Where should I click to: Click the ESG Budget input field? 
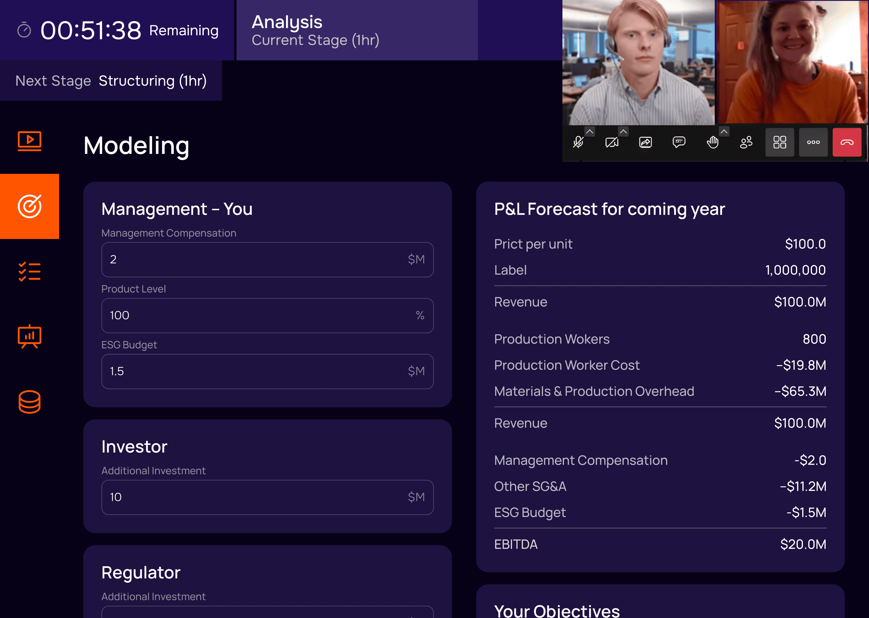(x=267, y=371)
